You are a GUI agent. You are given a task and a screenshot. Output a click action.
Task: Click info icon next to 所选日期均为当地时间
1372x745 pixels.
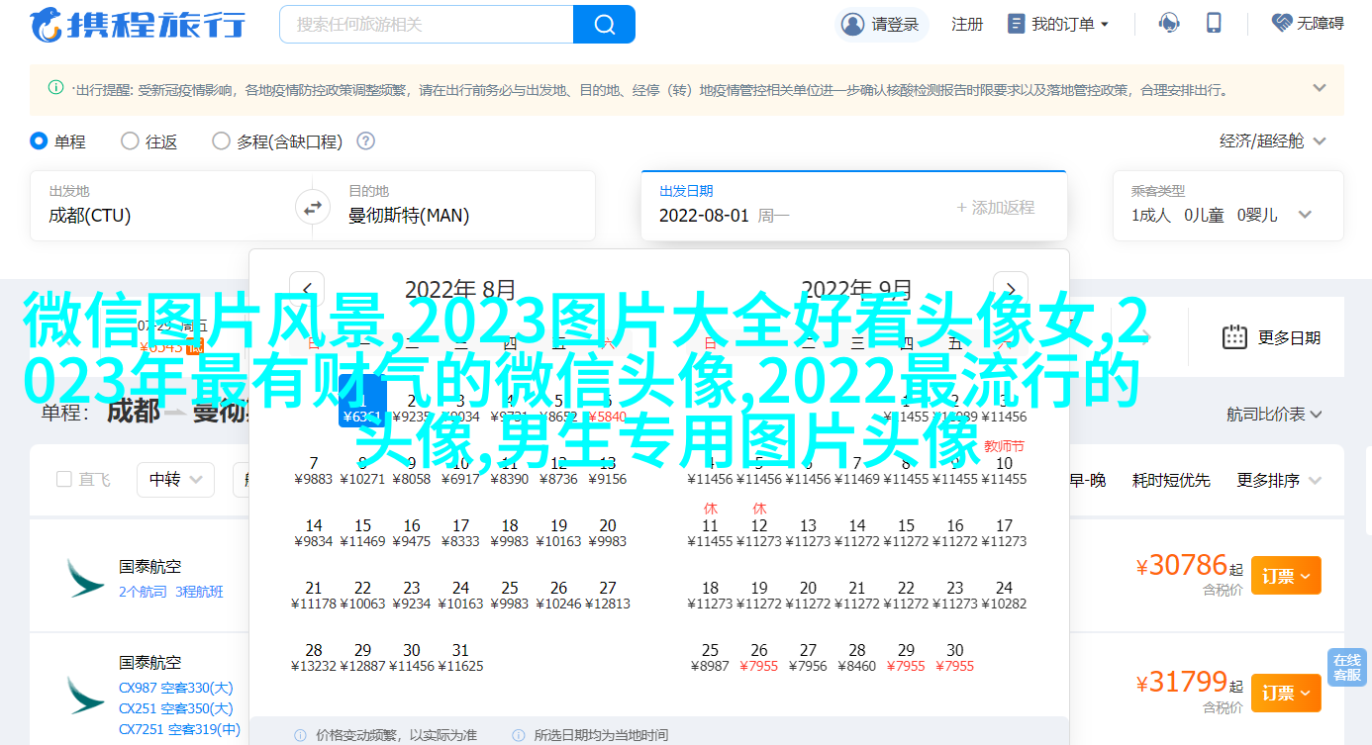(518, 735)
